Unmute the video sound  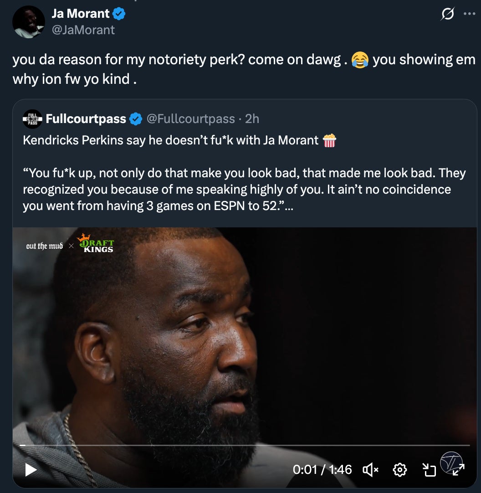[x=370, y=469]
